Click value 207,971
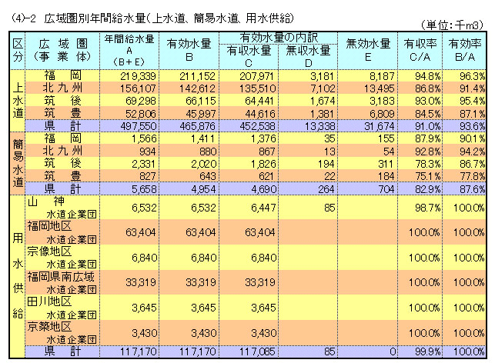Viewport: 495px width, 363px height. pyautogui.click(x=257, y=76)
